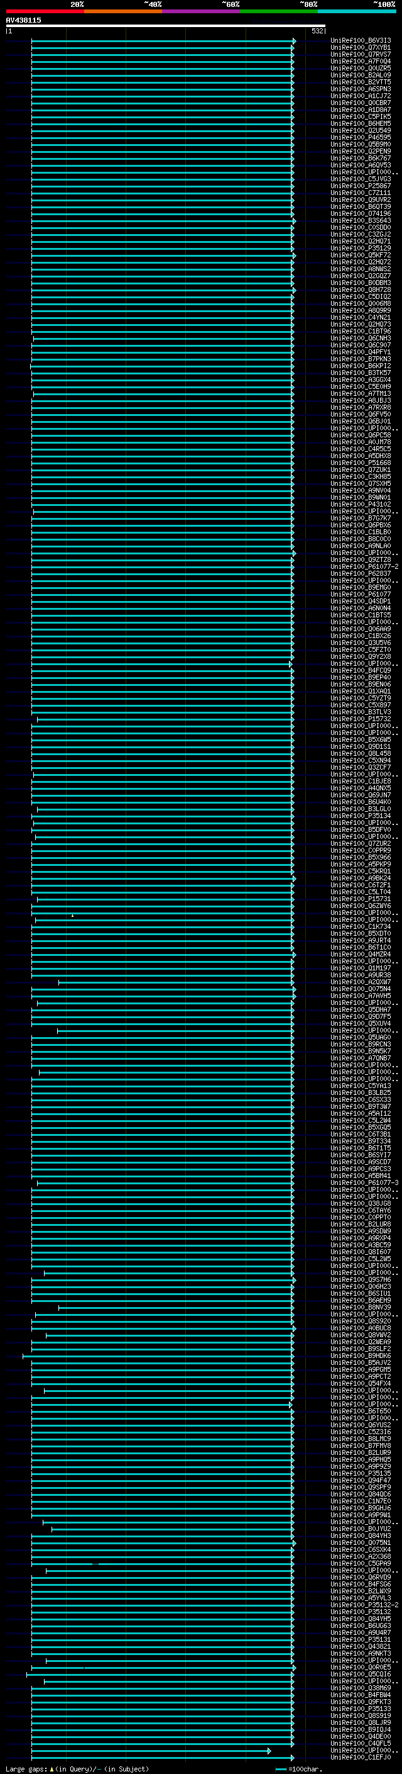Select hit label UniRef100_P35129

361,248
